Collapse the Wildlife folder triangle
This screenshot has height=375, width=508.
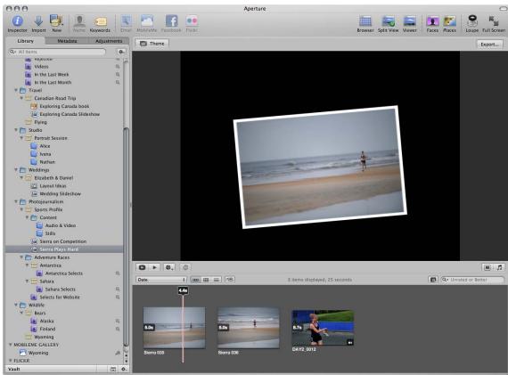click(16, 305)
